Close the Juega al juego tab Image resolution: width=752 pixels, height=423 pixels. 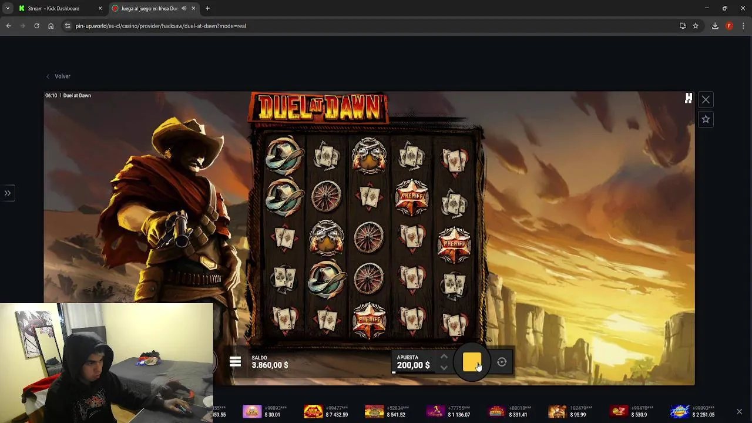(x=193, y=8)
